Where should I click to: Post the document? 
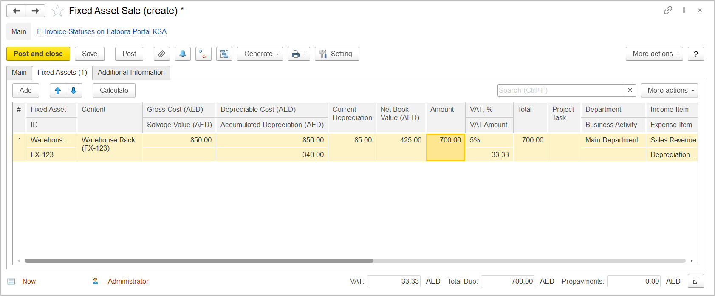tap(129, 54)
